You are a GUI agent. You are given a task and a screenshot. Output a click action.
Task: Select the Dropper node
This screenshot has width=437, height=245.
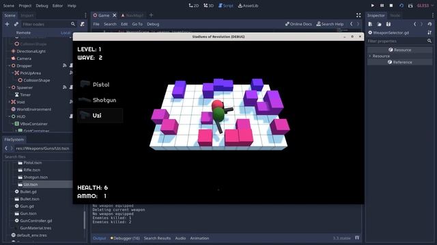[x=24, y=65]
